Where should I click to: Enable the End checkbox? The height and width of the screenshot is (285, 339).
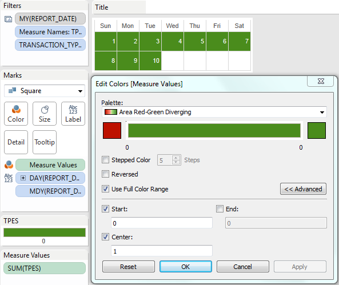coord(220,209)
